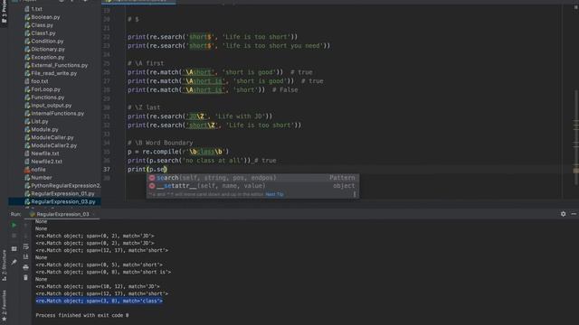Open Input_output.py in project tree
579x325 pixels.
[x=52, y=106]
